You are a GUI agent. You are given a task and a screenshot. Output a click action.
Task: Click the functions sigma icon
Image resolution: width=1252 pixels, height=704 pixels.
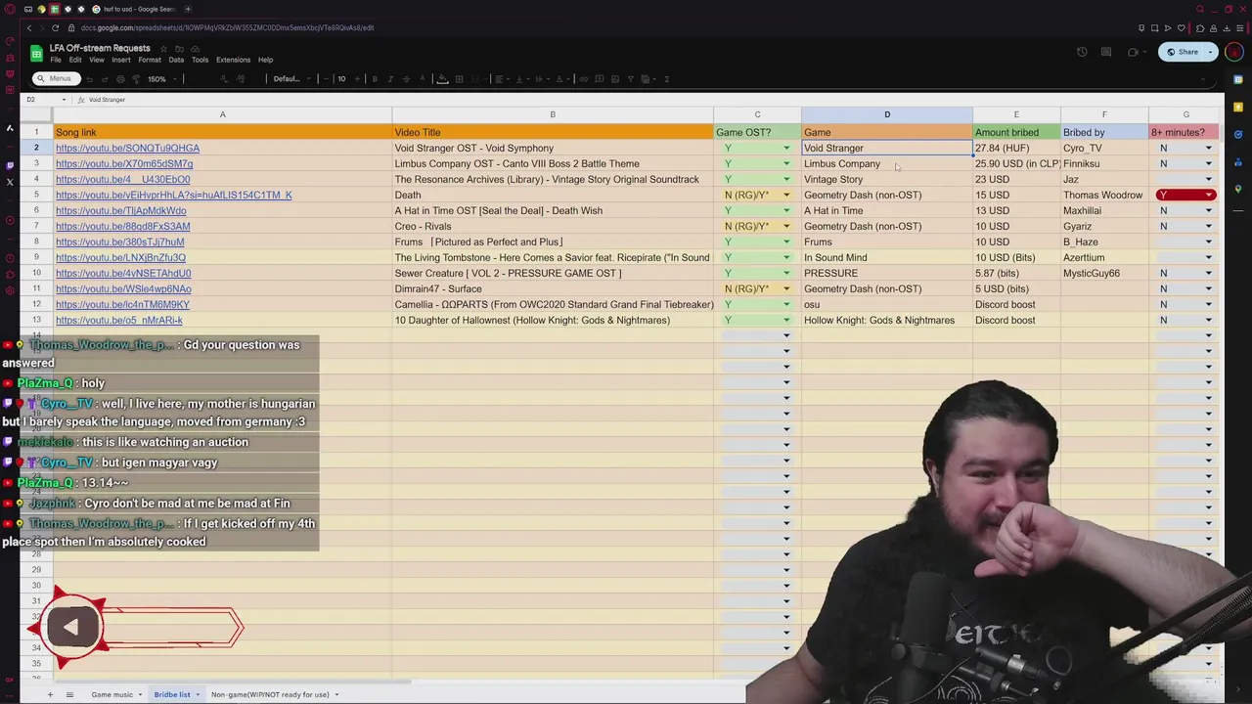666,78
